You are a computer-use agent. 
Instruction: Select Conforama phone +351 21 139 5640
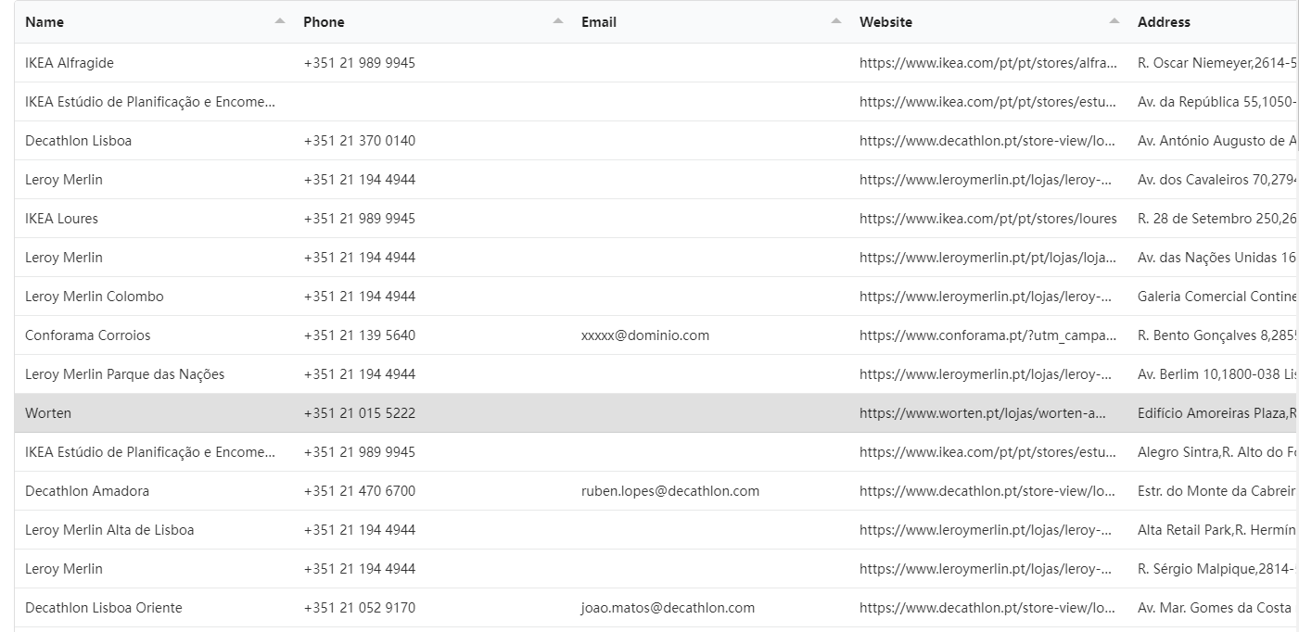pyautogui.click(x=359, y=335)
